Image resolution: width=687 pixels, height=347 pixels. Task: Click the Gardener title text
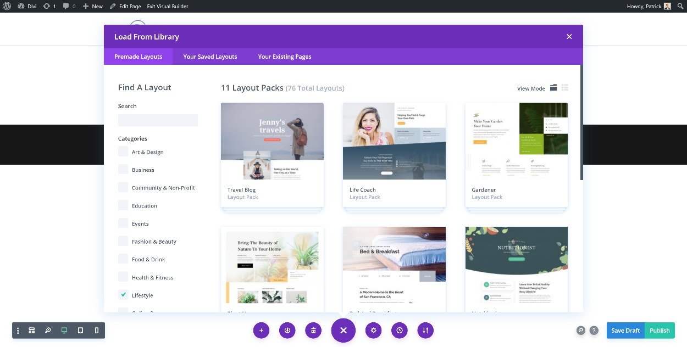tap(484, 189)
